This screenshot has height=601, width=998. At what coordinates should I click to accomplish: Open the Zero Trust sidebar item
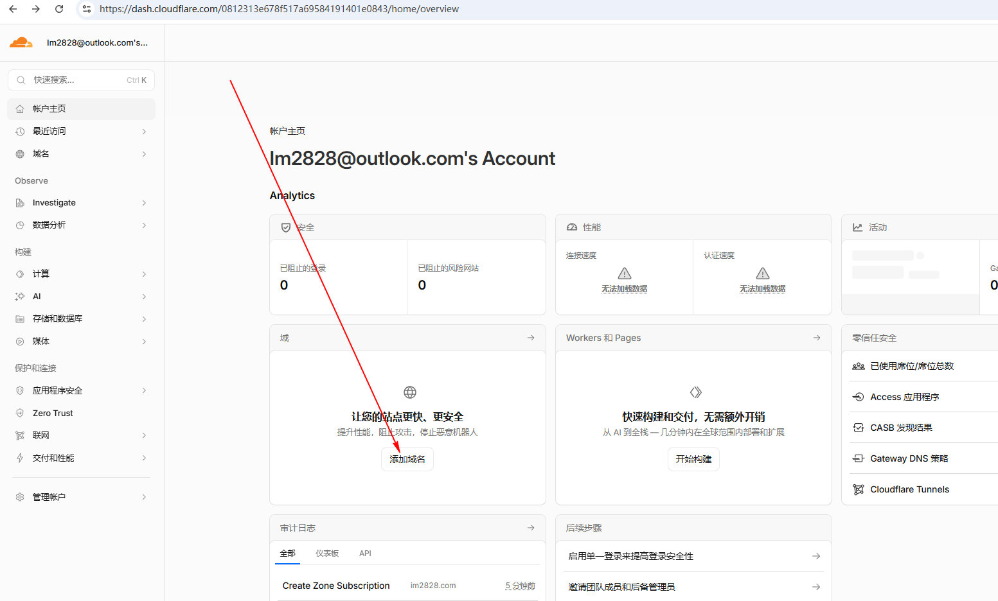click(82, 413)
